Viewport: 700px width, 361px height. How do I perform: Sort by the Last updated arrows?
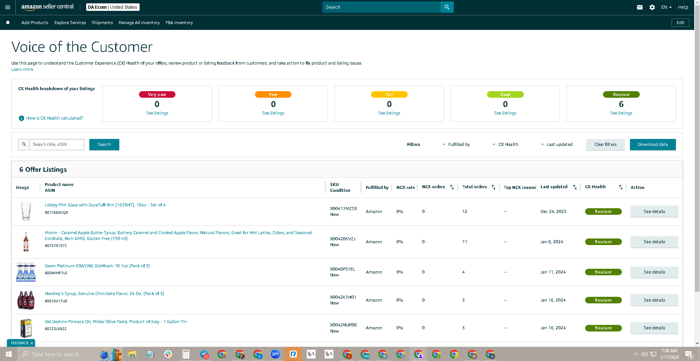(x=575, y=187)
